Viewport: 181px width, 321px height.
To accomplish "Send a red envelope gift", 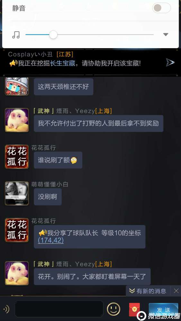I will [134, 309].
